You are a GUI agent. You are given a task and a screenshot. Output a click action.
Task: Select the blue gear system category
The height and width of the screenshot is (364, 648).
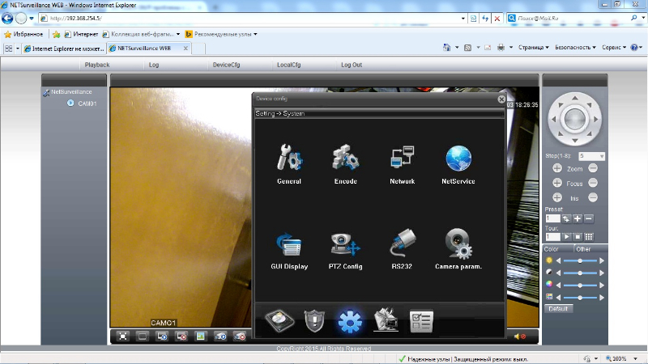(350, 321)
